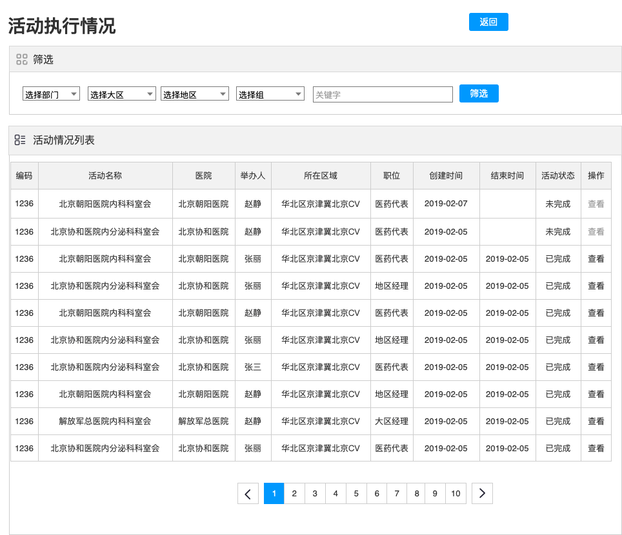Jump to page 3
The height and width of the screenshot is (535, 622).
[x=315, y=493]
